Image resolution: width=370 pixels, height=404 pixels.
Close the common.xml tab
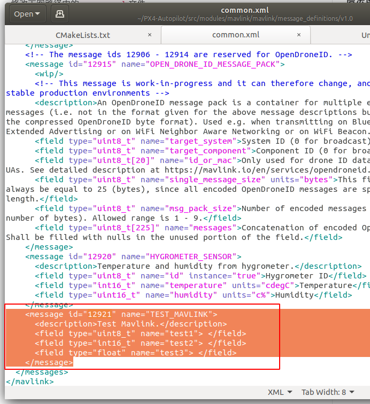(x=299, y=35)
